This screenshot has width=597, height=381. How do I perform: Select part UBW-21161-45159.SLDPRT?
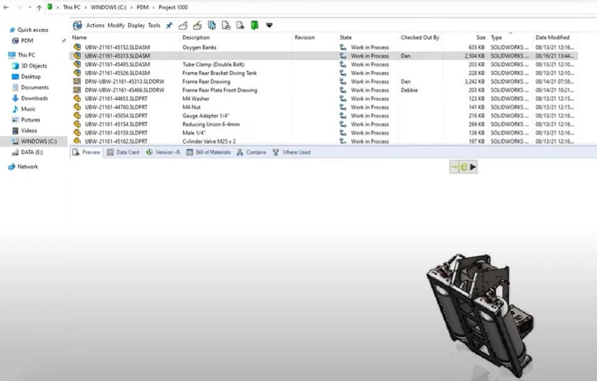116,133
